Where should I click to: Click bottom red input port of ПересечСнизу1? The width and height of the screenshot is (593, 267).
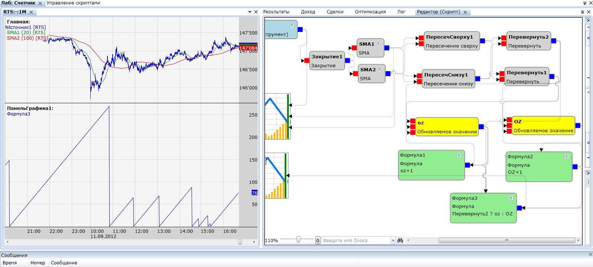pyautogui.click(x=420, y=81)
